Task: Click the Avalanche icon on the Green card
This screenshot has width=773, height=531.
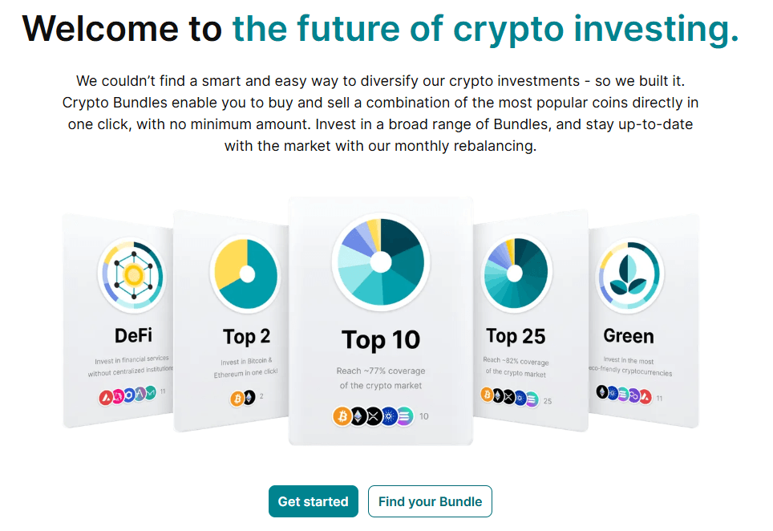Action: [645, 395]
